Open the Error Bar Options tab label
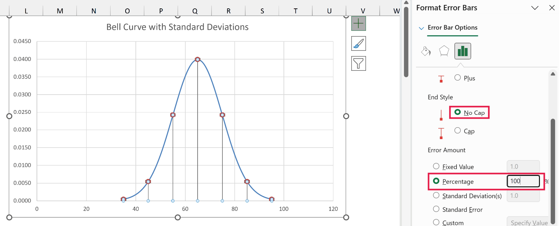Viewport: 559px width, 226px height. point(452,27)
